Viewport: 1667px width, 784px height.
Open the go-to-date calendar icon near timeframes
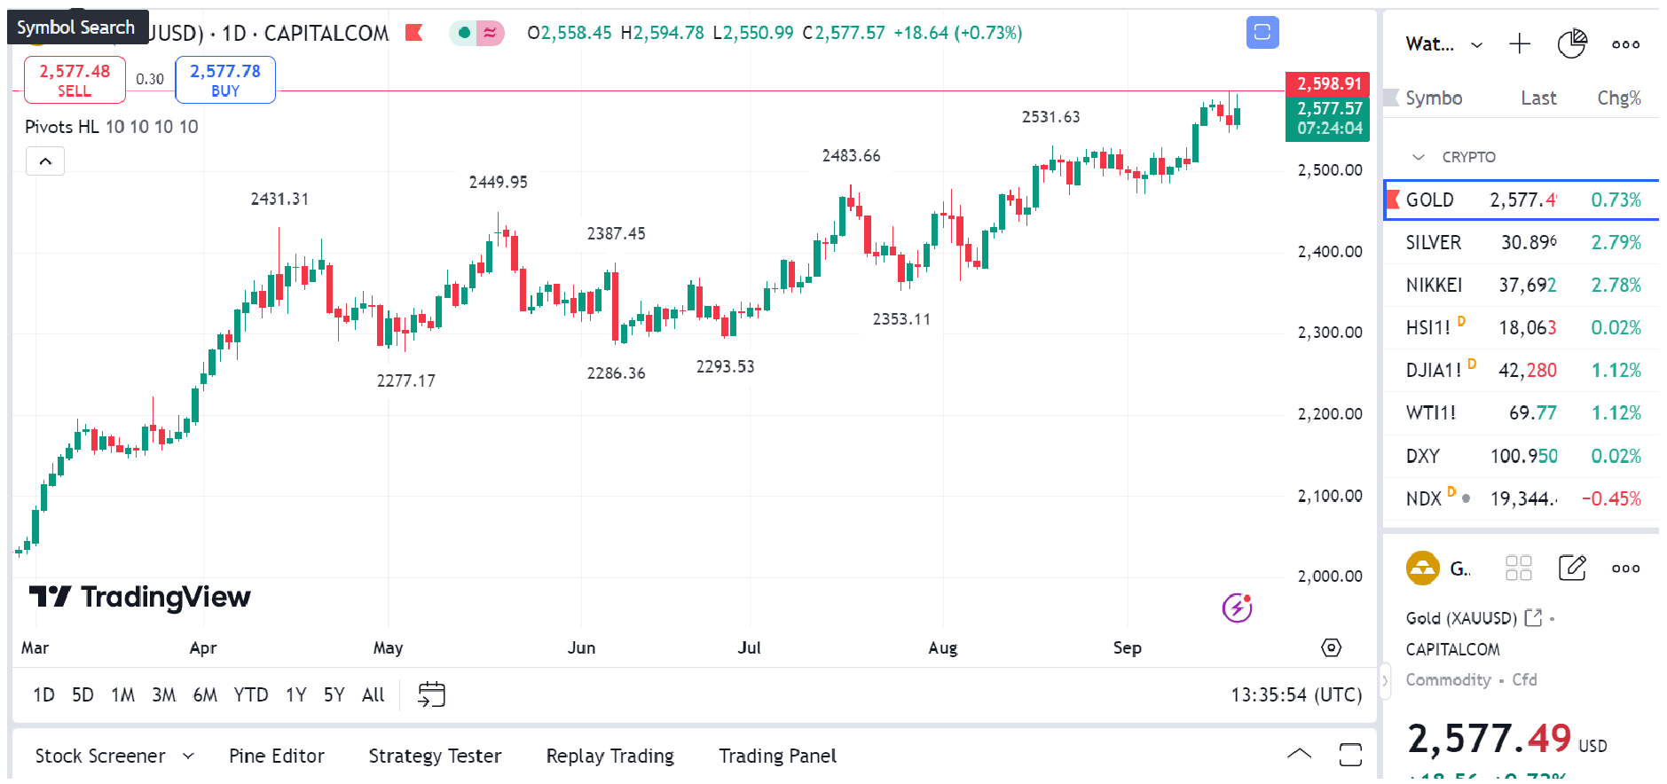point(432,694)
